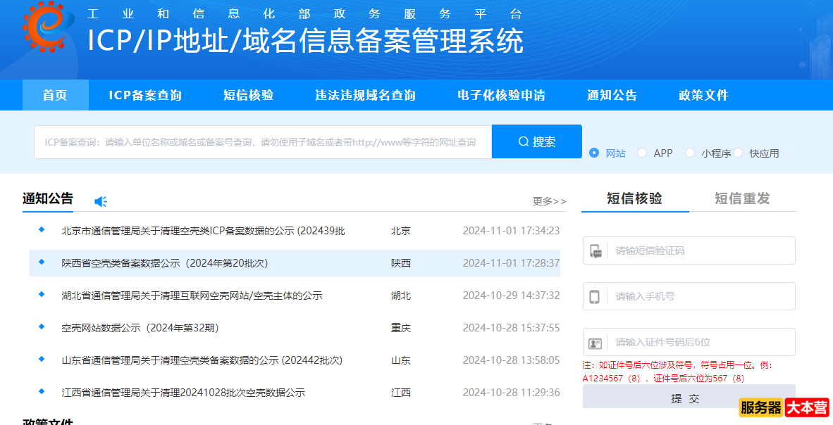Switch to the 短信重发 tab
Viewport: 833px width, 425px height.
(742, 198)
